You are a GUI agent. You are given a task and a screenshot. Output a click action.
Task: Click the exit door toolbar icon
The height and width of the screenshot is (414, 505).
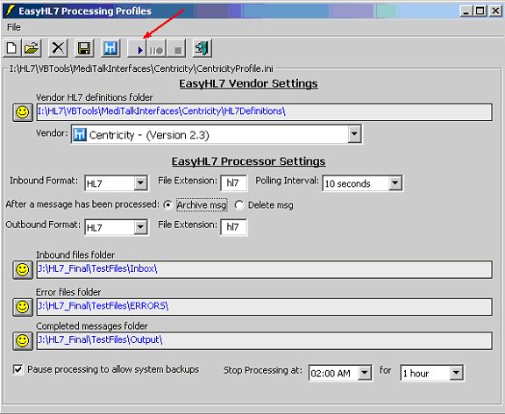[203, 48]
